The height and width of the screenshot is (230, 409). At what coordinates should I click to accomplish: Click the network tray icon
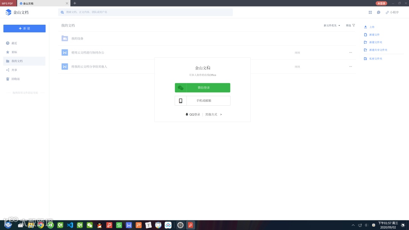tap(360, 225)
